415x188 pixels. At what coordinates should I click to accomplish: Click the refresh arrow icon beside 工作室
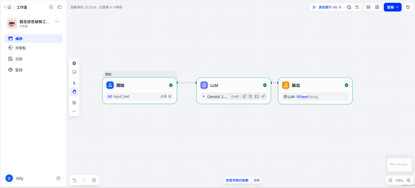(51, 7)
